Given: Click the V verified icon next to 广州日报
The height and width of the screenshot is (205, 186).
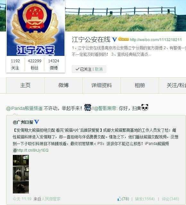Looking at the screenshot, I should point(37,122).
